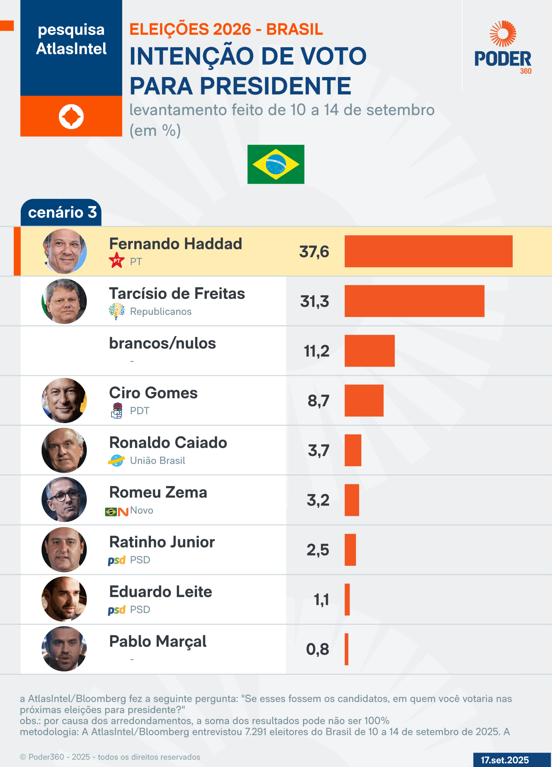
Task: Click the PSD logo beside Eduardo Leite
Action: point(117,610)
